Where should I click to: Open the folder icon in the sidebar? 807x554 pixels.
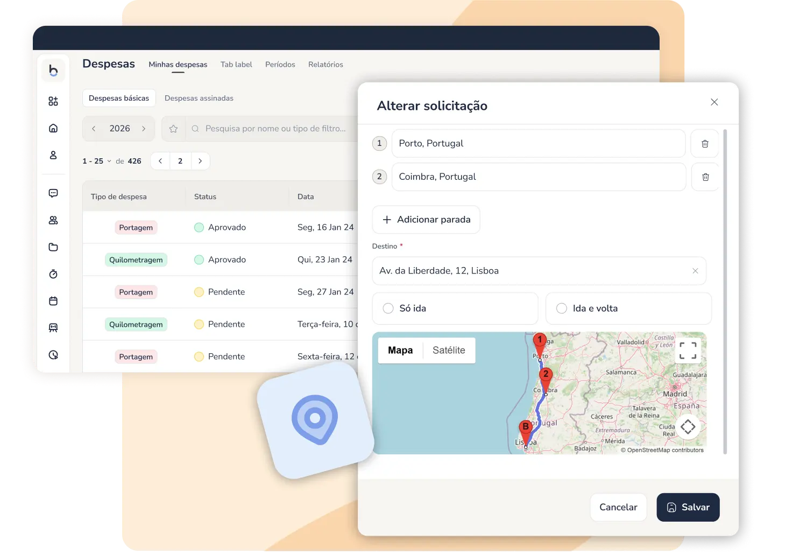(53, 247)
